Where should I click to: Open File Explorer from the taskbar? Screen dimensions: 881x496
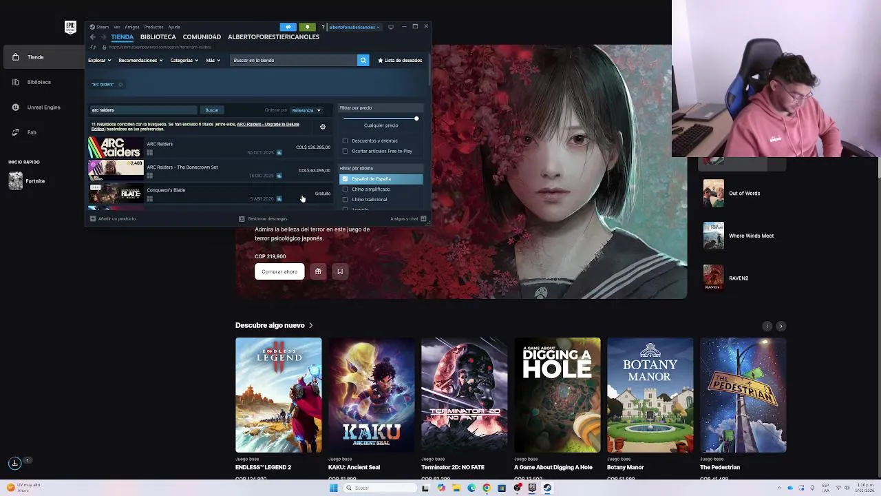[456, 488]
